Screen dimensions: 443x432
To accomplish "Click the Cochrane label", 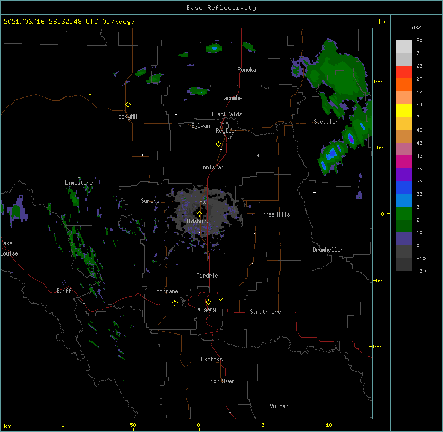I will tap(165, 291).
